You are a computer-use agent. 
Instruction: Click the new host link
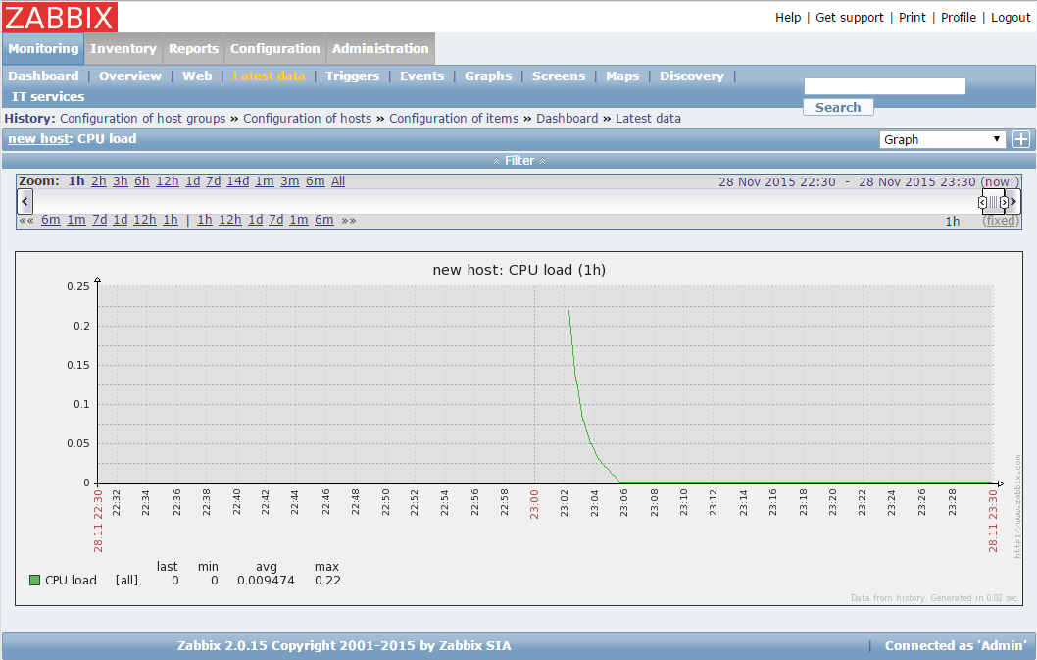[39, 138]
